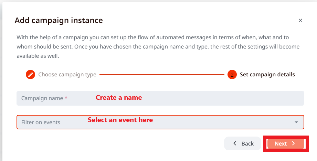Click the Campaign name field label

click(42, 98)
